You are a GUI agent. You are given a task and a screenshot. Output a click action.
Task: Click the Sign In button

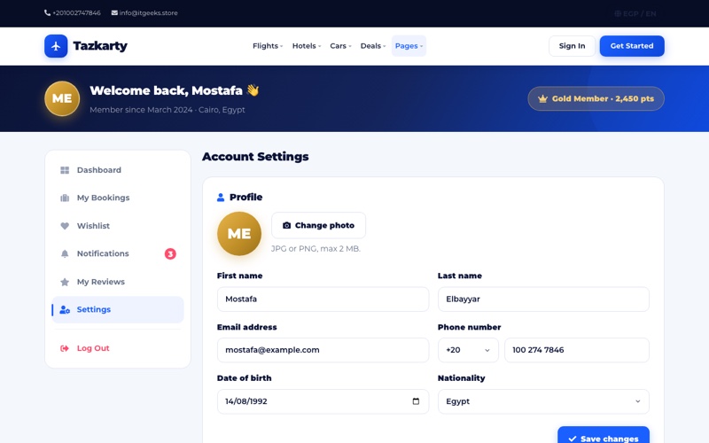pos(572,46)
